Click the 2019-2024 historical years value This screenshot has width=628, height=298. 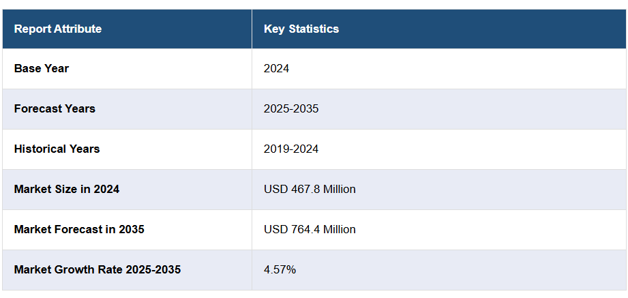(291, 149)
